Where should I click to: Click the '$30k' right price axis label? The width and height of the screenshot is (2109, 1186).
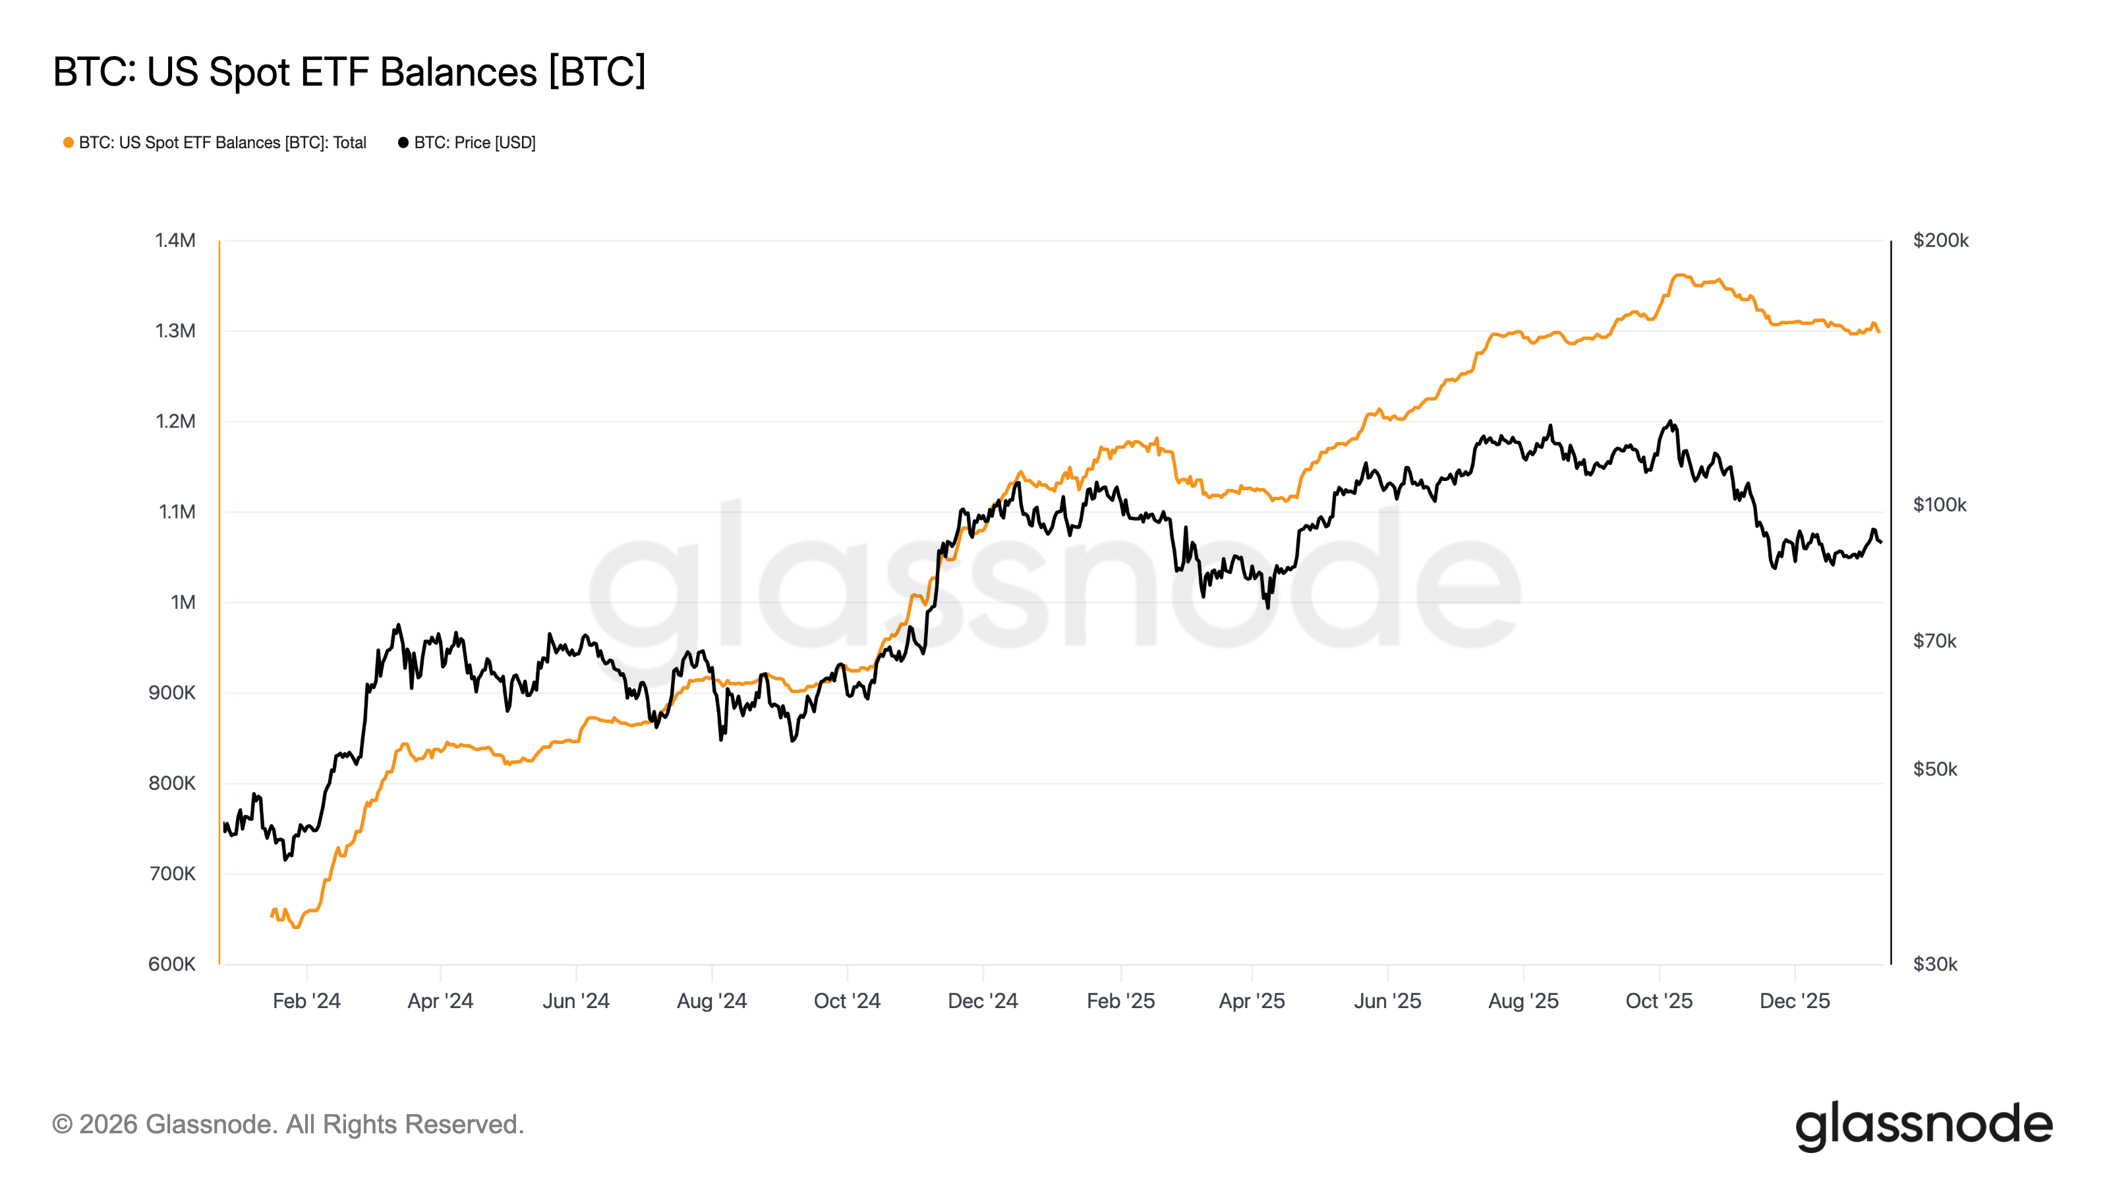(1934, 964)
